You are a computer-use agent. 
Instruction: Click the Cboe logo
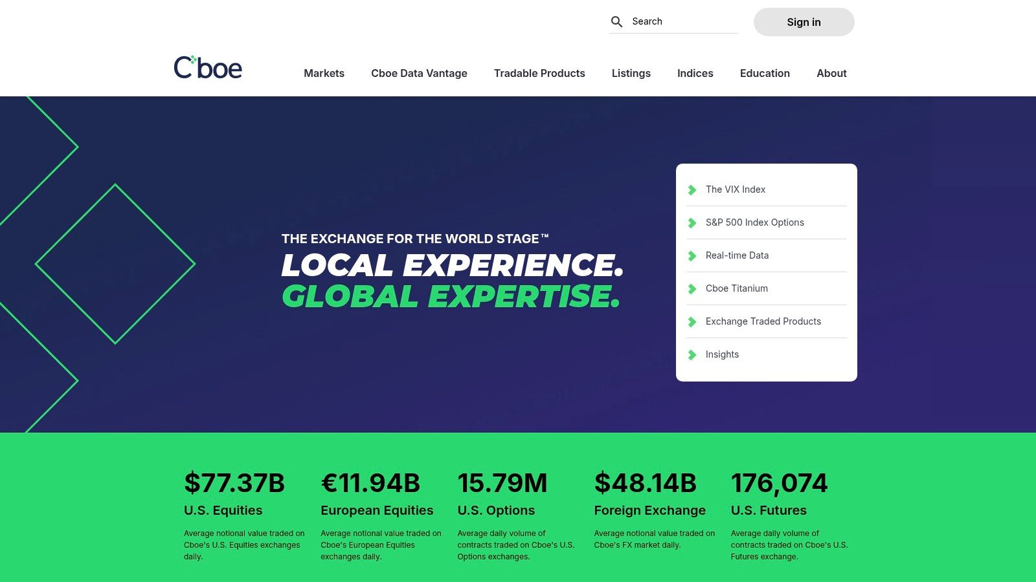[x=208, y=67]
